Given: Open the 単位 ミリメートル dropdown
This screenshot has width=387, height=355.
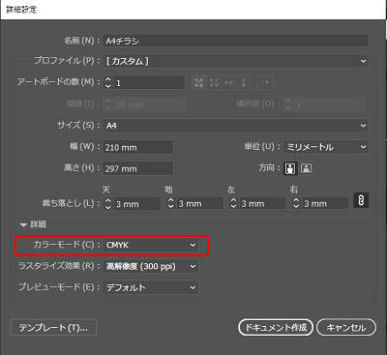Looking at the screenshot, I should click(x=326, y=147).
